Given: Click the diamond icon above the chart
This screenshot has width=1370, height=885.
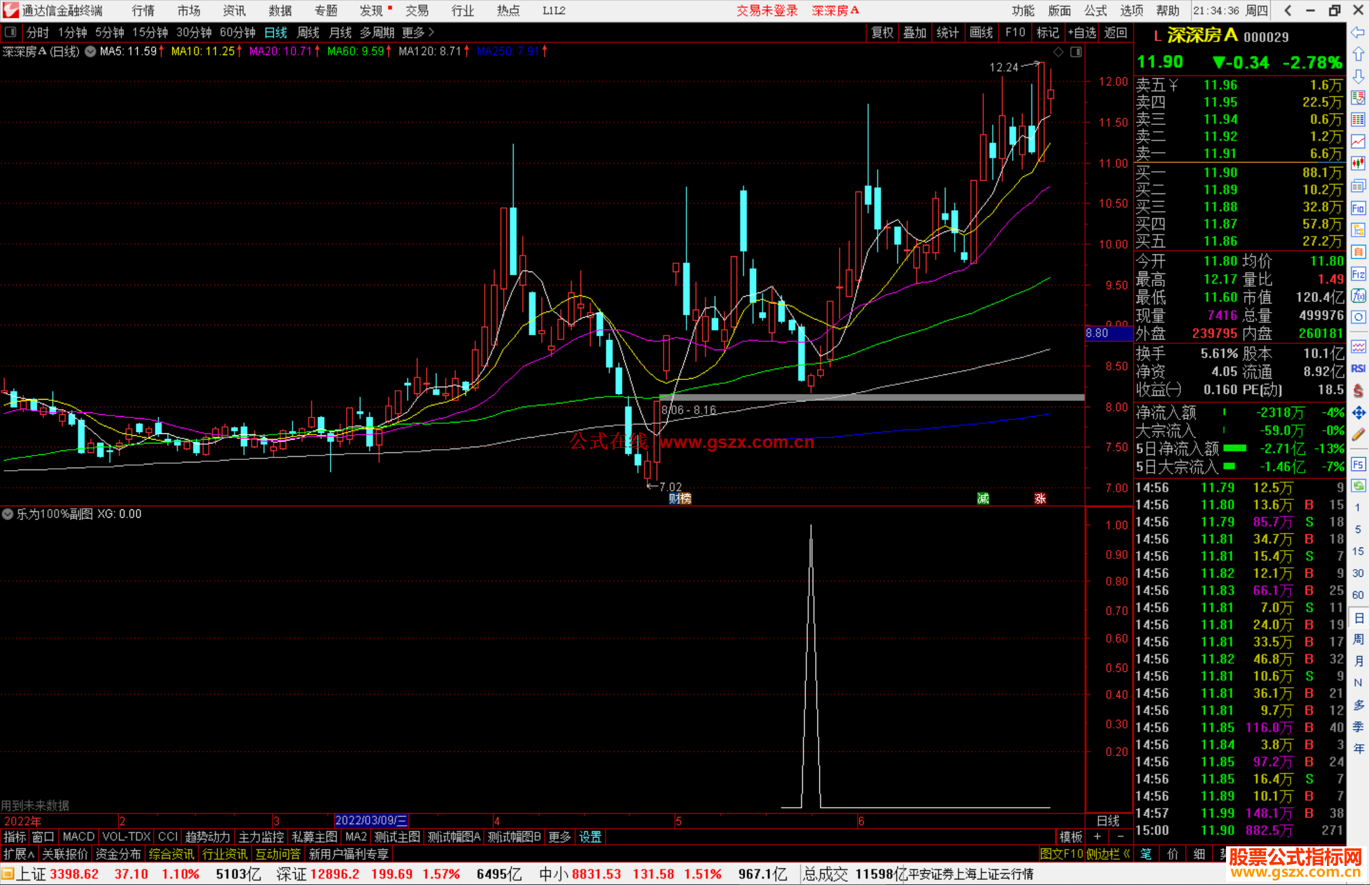Looking at the screenshot, I should click(x=1059, y=52).
